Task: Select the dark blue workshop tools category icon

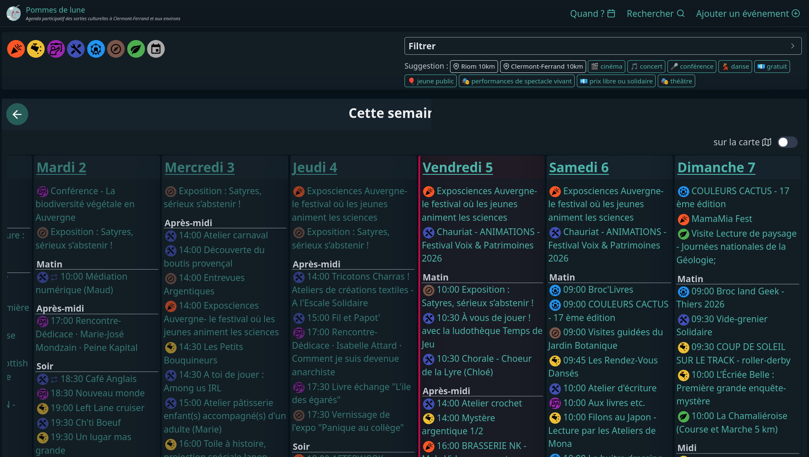Action: (x=76, y=49)
